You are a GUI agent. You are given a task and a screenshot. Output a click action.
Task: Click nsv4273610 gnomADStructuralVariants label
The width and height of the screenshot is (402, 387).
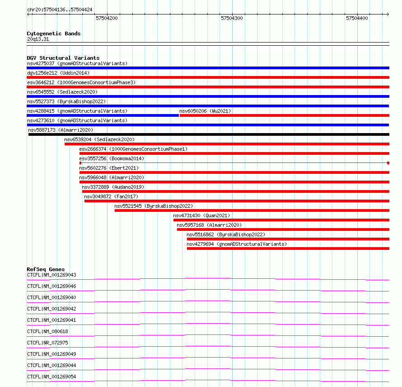tap(77, 120)
